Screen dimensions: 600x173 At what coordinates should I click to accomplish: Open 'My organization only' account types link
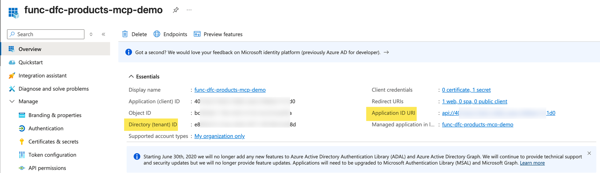pos(219,136)
